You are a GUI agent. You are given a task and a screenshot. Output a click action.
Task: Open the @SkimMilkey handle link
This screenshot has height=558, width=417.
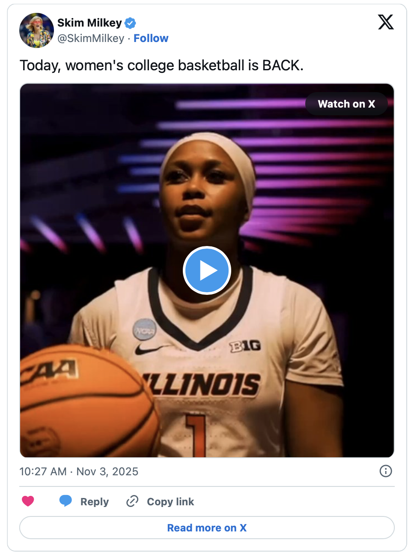[x=91, y=39]
